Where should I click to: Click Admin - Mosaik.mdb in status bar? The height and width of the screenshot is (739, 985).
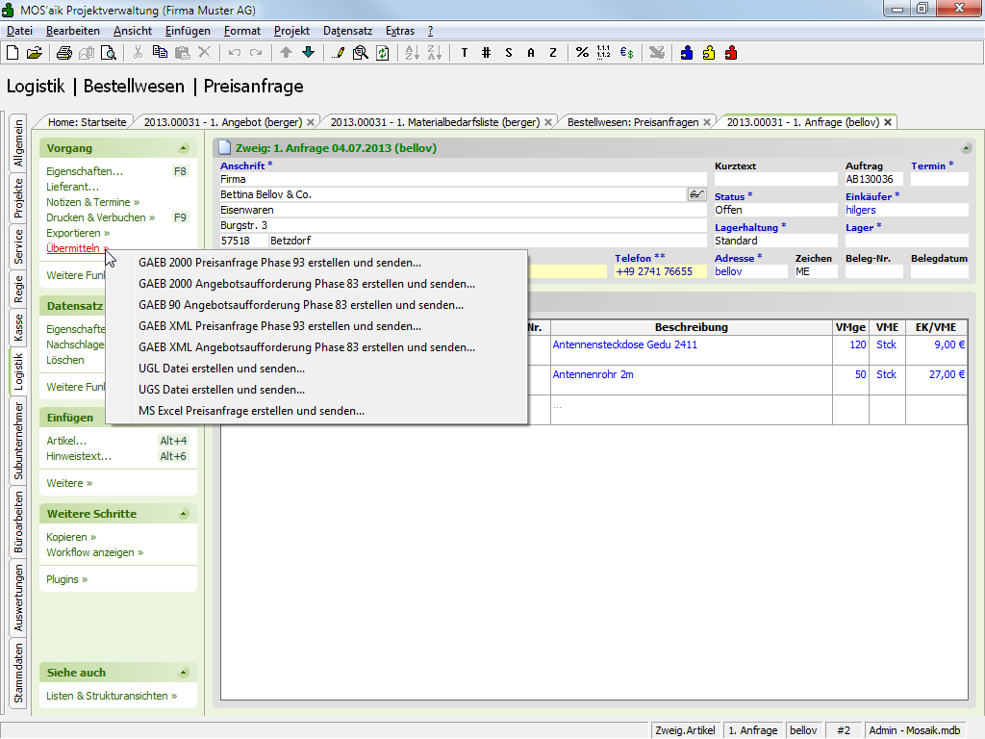pos(915,730)
